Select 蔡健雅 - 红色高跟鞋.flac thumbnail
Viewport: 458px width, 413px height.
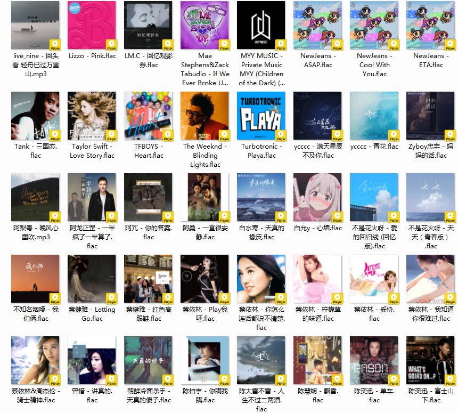[148, 279]
